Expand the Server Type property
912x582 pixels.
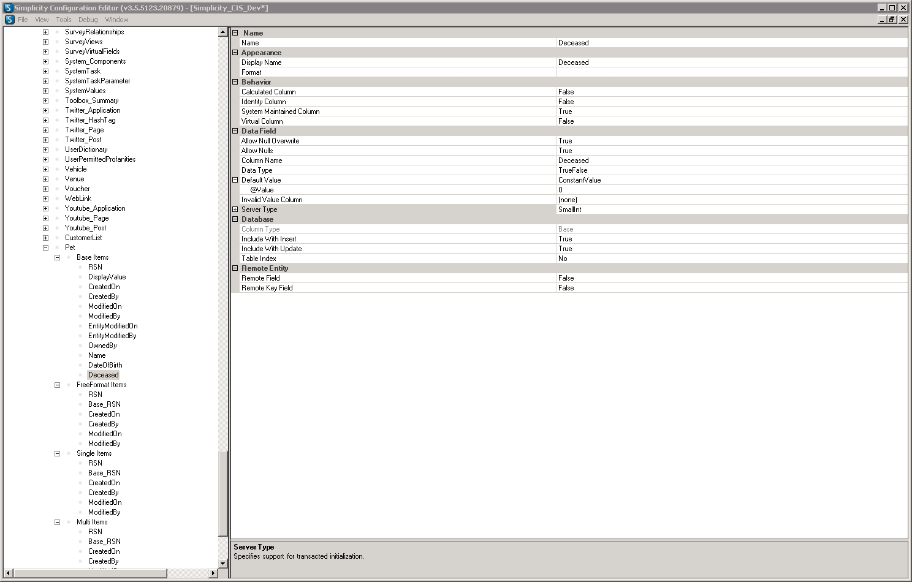(235, 210)
